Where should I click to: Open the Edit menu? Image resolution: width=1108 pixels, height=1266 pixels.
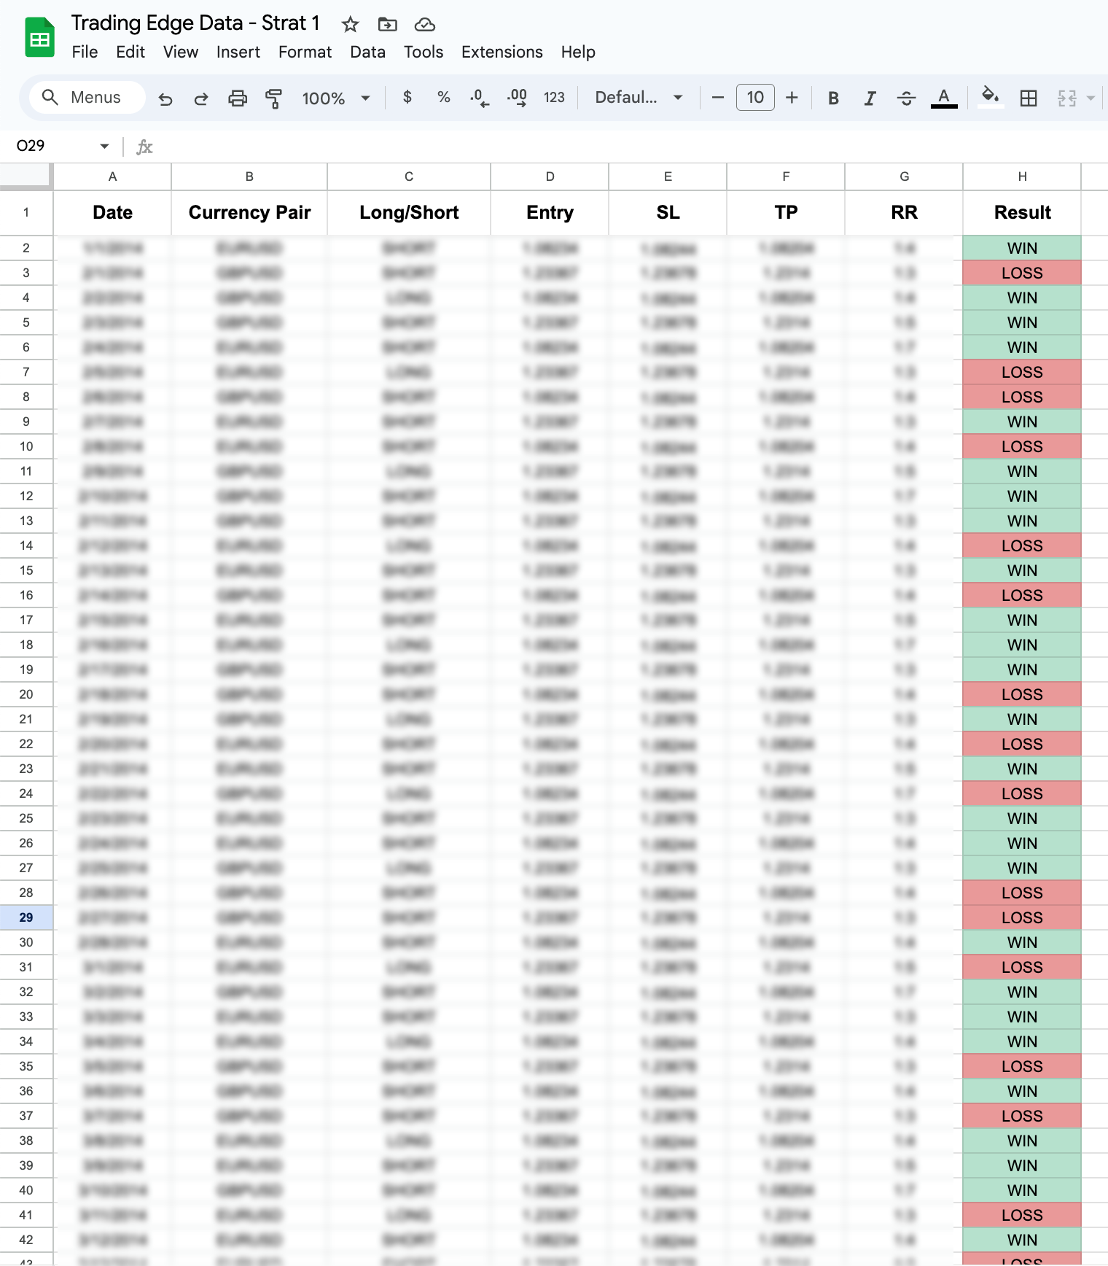(x=130, y=53)
